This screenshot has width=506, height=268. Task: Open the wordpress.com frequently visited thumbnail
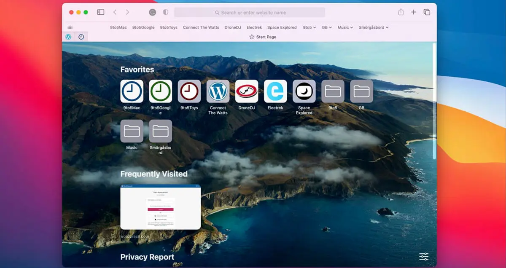click(160, 207)
